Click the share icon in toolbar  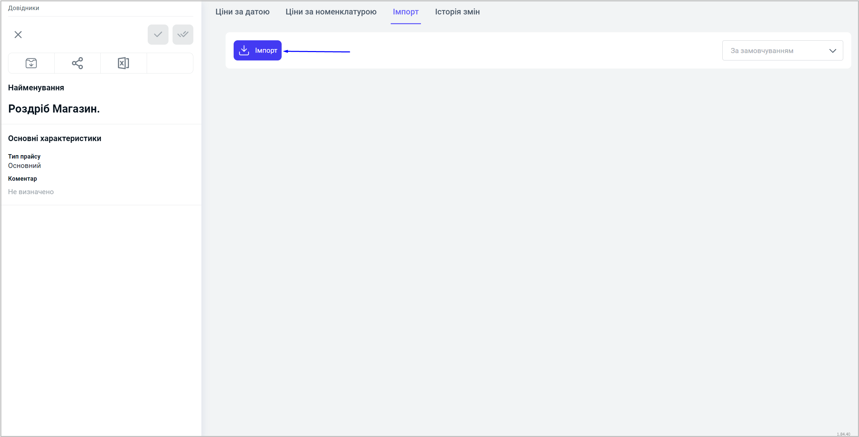click(x=77, y=63)
